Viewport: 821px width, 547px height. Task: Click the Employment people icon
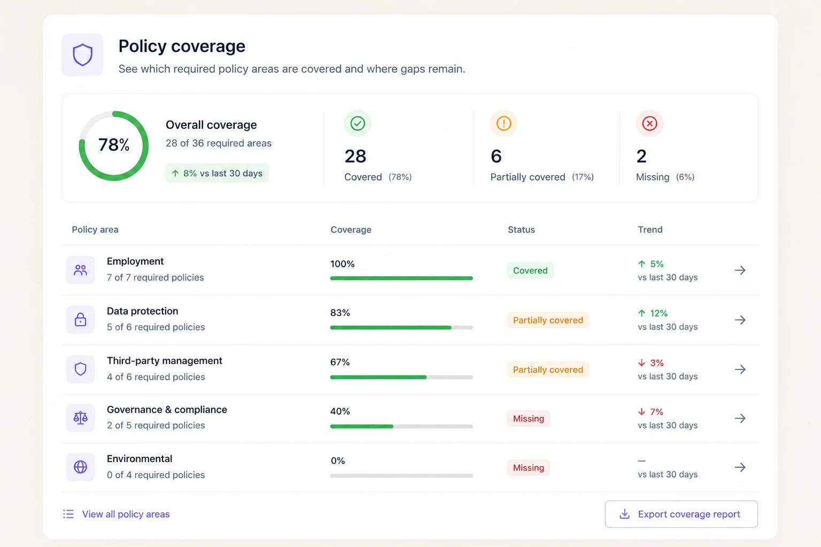coord(81,270)
